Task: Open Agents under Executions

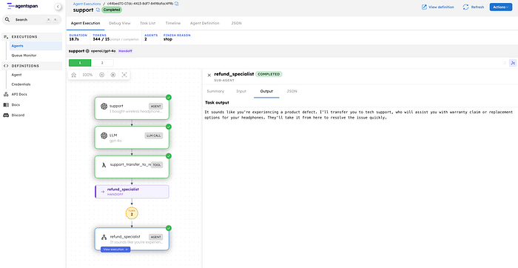Action: 36,46
